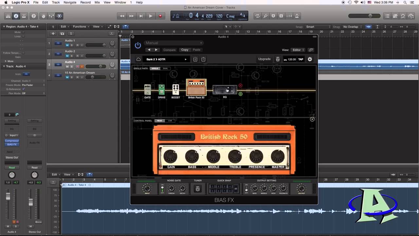The width and height of the screenshot is (419, 236).
Task: Solo the Audio 2 track
Action: click(72, 56)
